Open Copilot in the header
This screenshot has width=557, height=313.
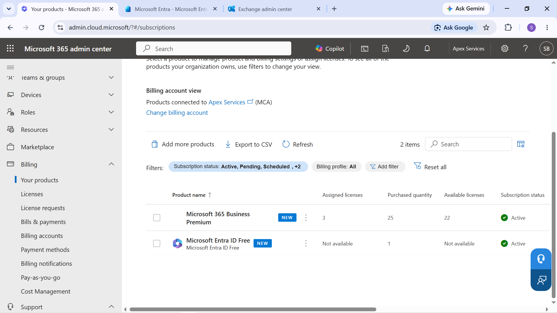coord(330,49)
